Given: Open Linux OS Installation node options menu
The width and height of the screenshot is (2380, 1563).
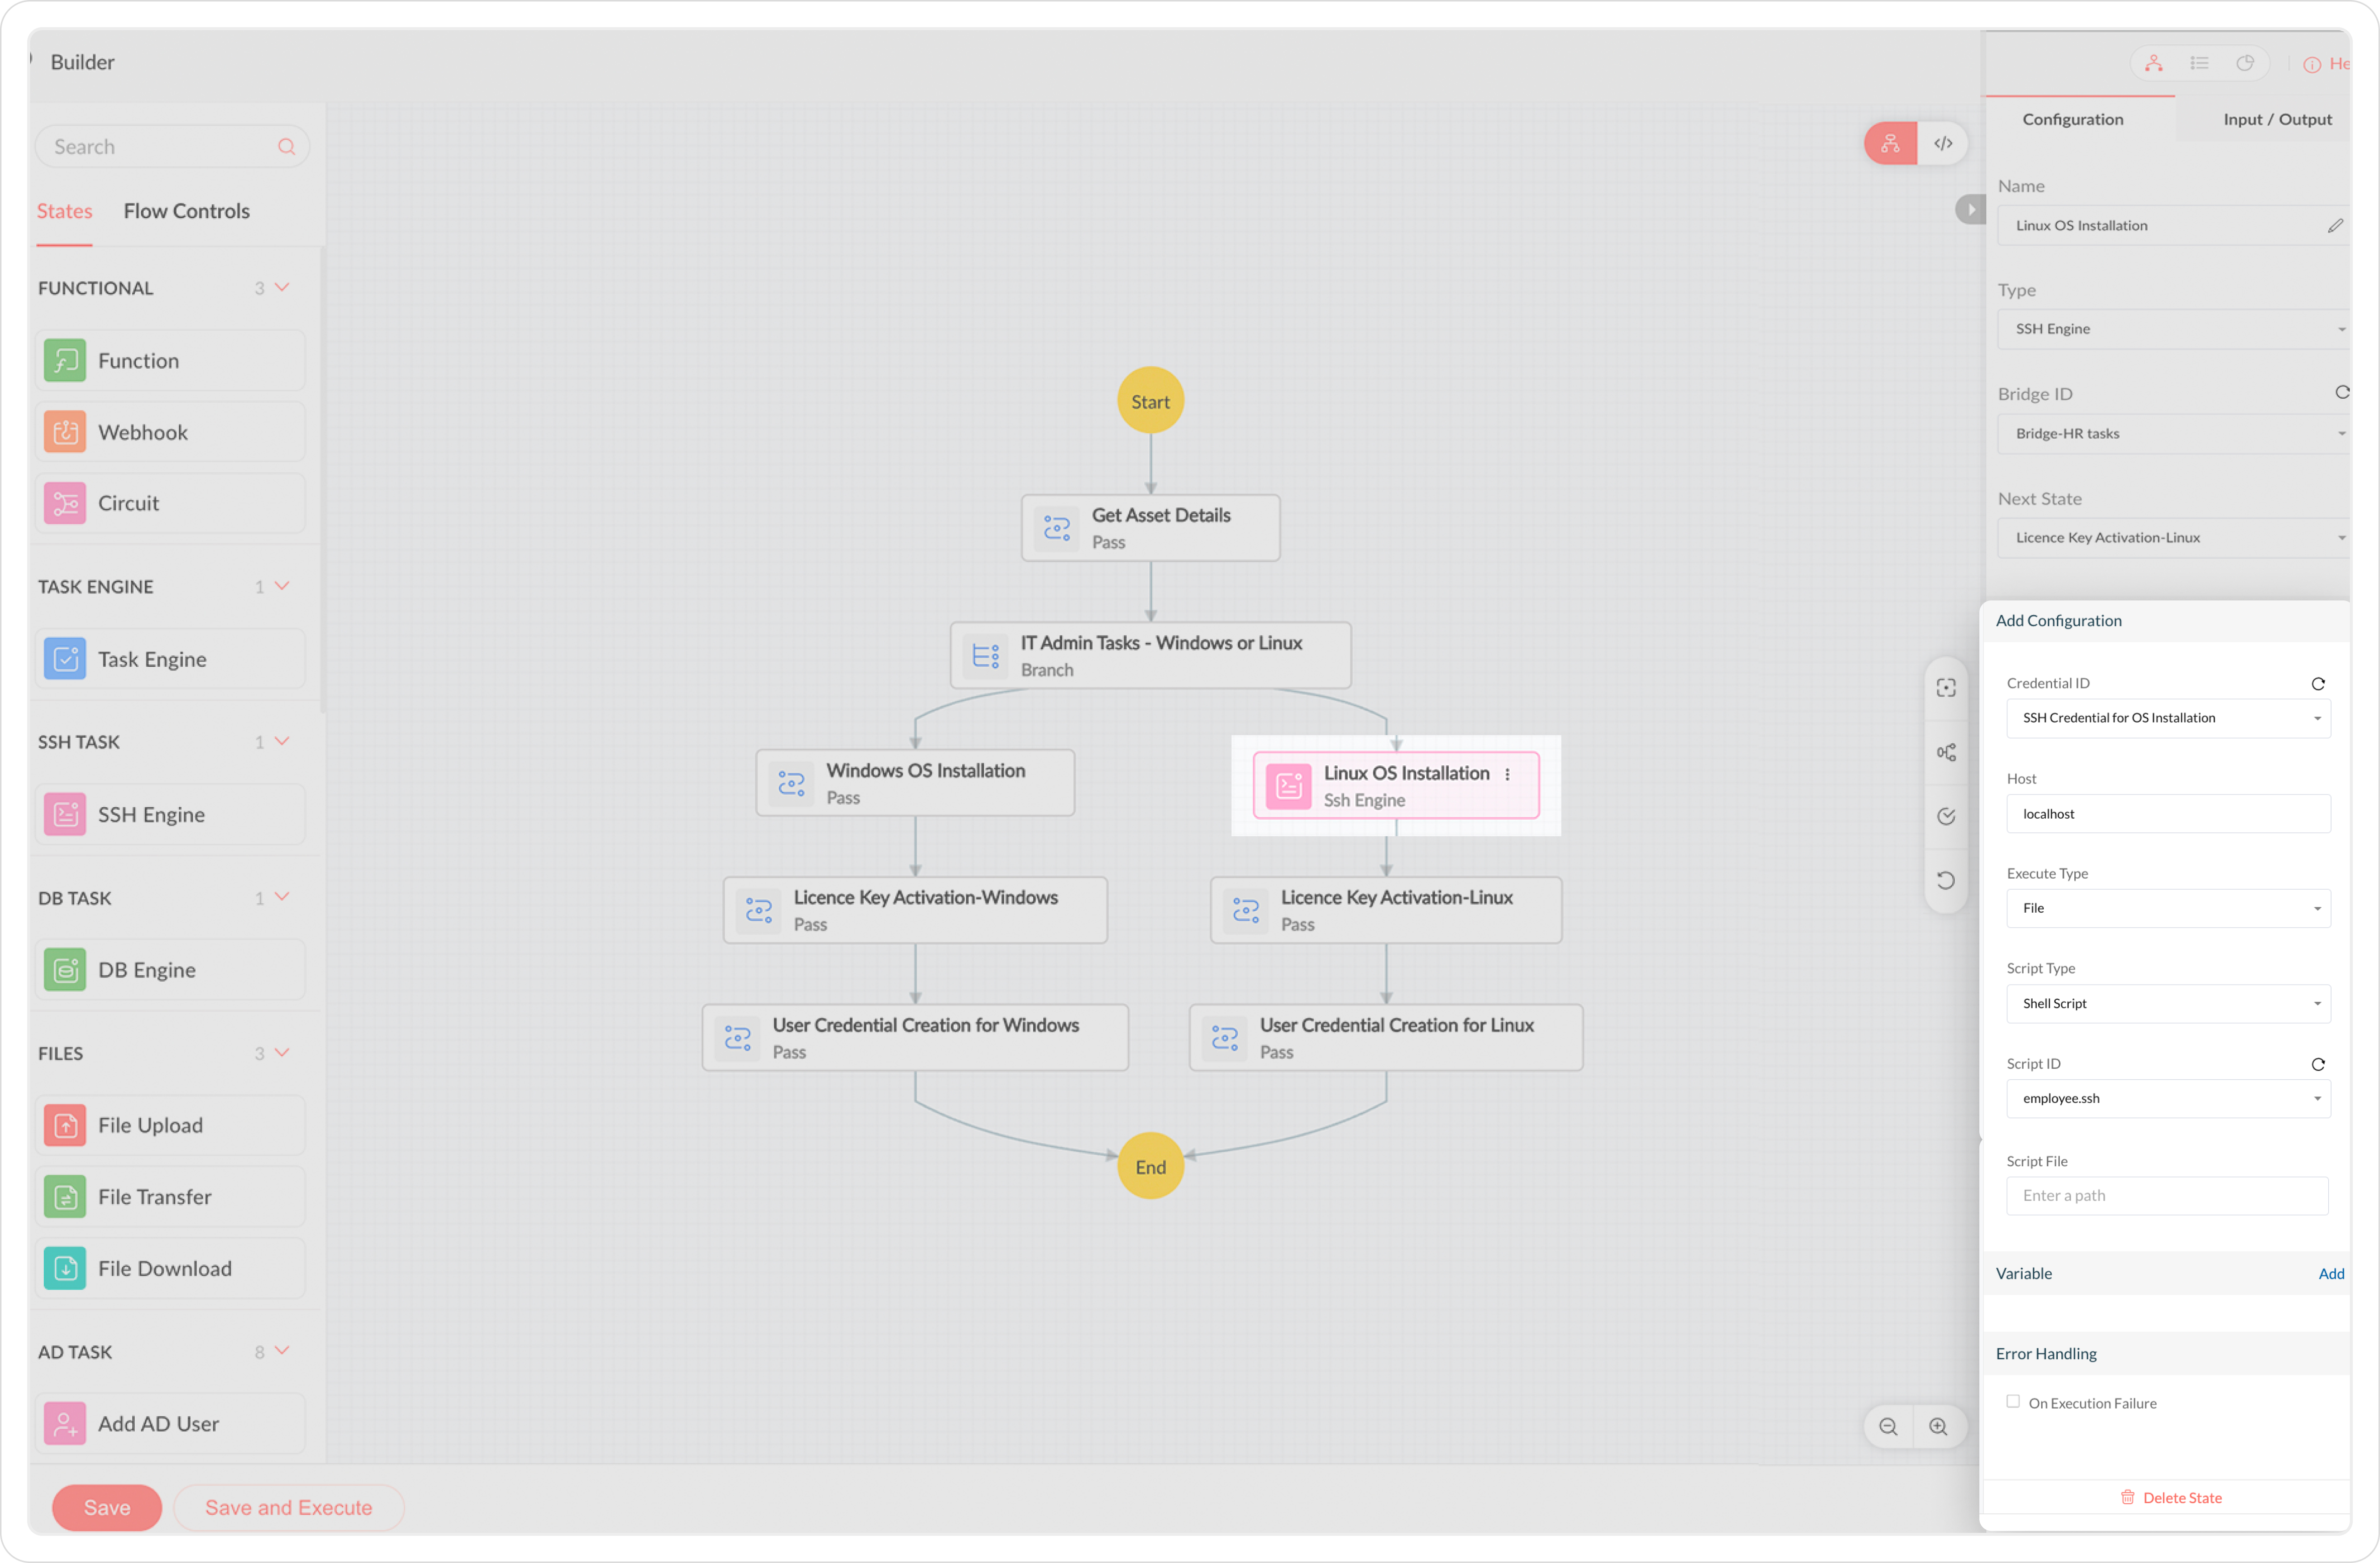Looking at the screenshot, I should (x=1508, y=774).
